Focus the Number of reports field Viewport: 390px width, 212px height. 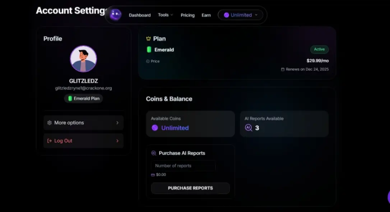183,166
